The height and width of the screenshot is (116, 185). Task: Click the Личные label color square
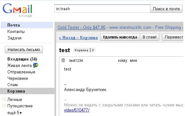pos(4,99)
